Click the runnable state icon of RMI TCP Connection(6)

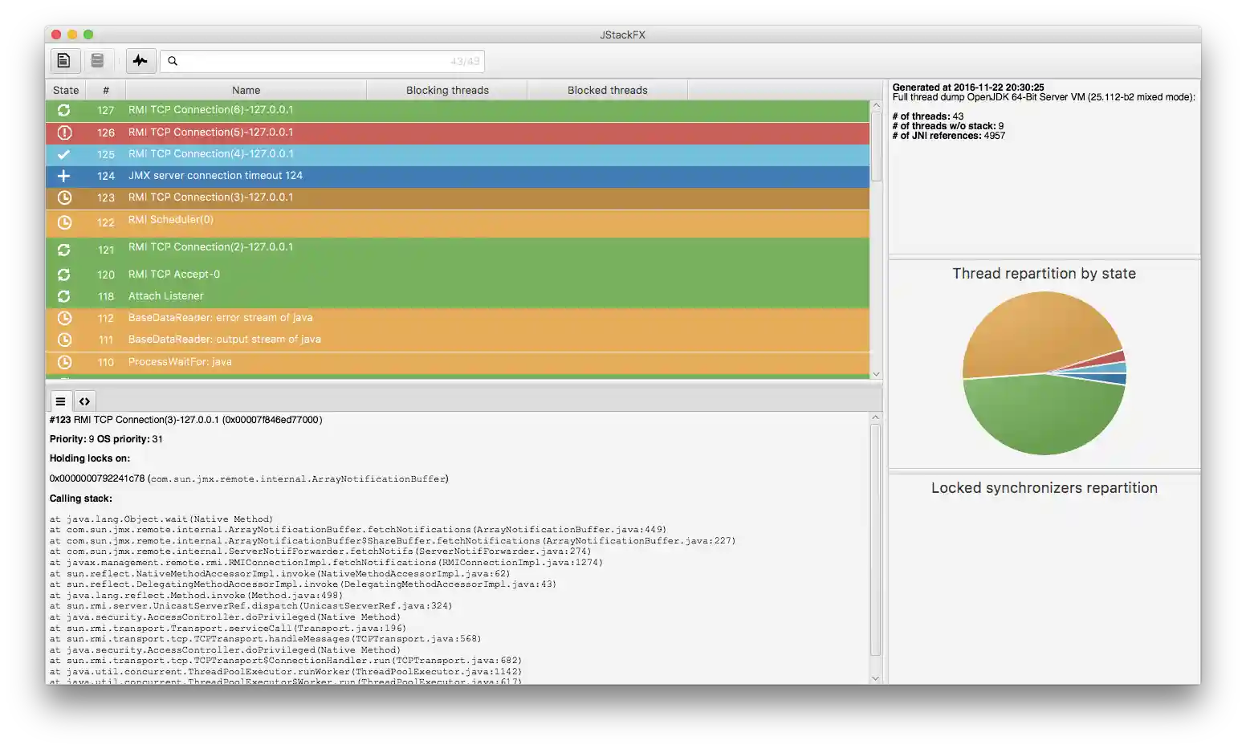point(64,111)
